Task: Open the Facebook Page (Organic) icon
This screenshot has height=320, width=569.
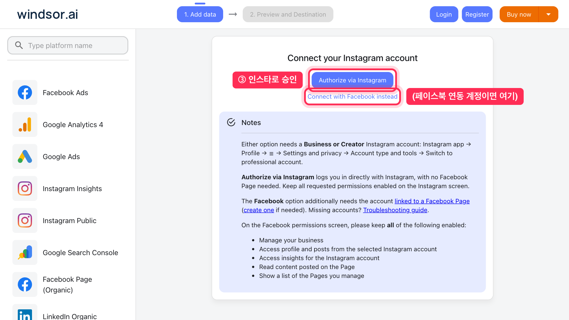Action: point(25,284)
